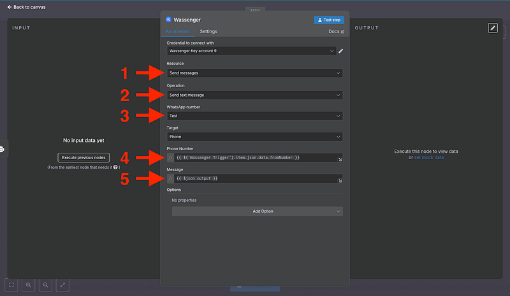Click the edit output pencil icon
The width and height of the screenshot is (510, 296).
click(x=492, y=28)
